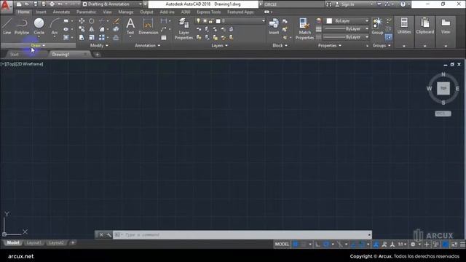The height and width of the screenshot is (262, 466).
Task: Open the Drafting & Annotation workspace dropdown
Action: [x=112, y=4]
